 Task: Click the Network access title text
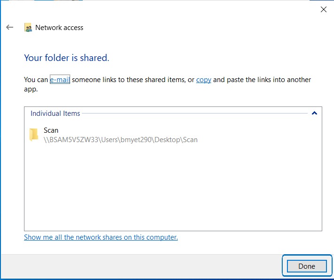(x=59, y=28)
